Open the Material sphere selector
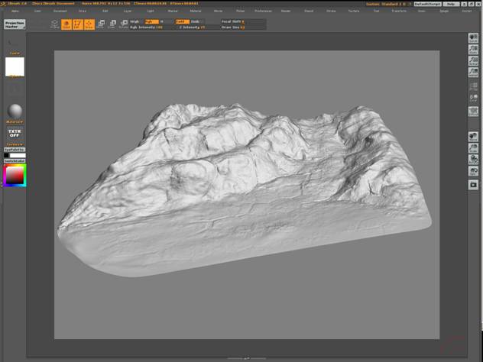Viewport: 483px width, 362px height. [x=15, y=112]
